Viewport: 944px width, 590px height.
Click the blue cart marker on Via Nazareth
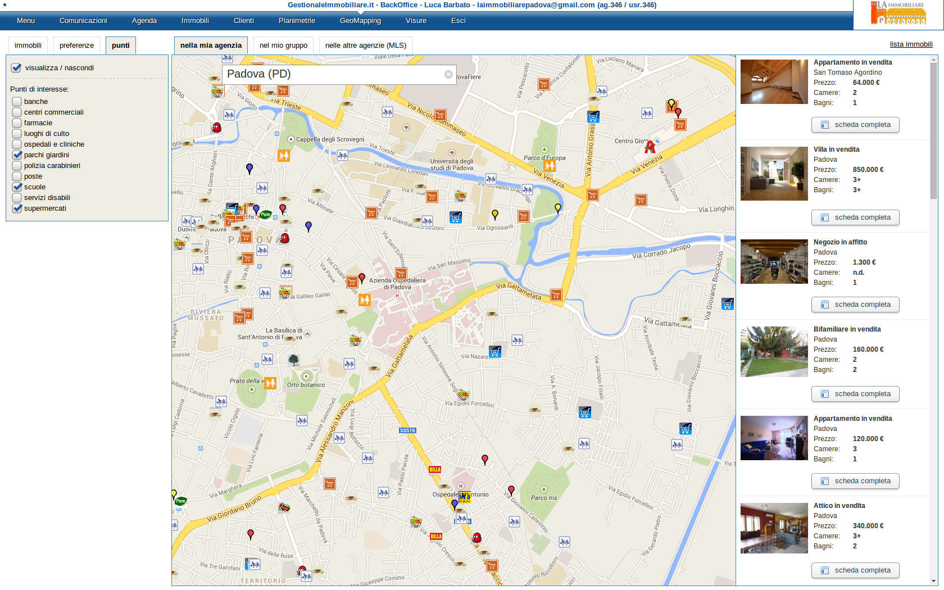(495, 352)
